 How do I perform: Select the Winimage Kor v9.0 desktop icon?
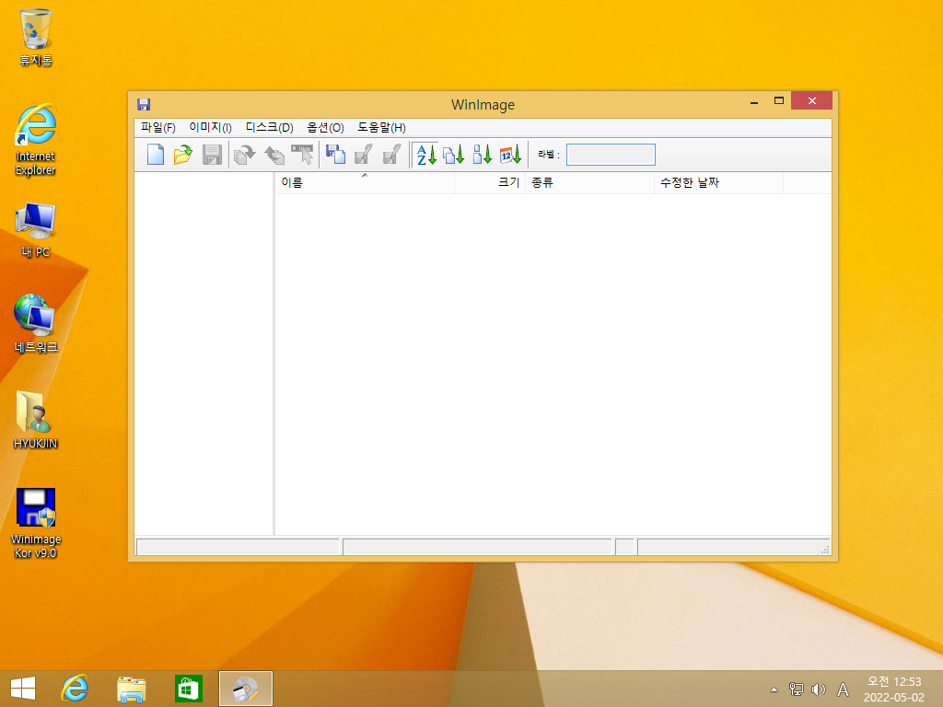[x=36, y=523]
